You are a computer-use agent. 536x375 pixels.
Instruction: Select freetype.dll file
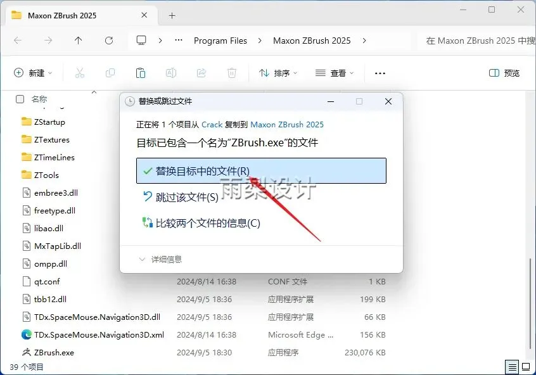[49, 210]
